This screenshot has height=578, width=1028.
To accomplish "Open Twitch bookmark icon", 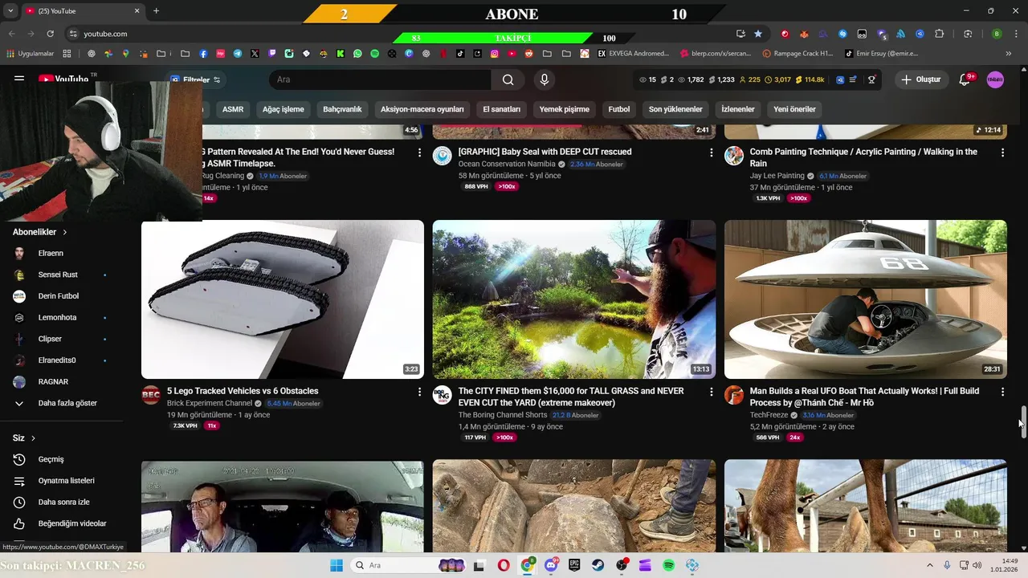I will click(x=272, y=54).
